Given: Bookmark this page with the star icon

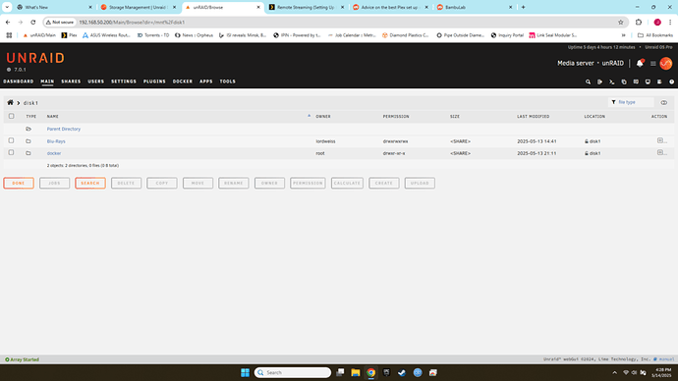Looking at the screenshot, I should (x=620, y=22).
